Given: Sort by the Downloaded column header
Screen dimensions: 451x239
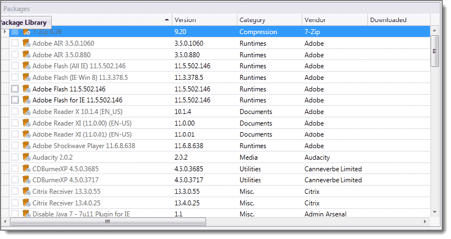Looking at the screenshot, I should 399,20.
